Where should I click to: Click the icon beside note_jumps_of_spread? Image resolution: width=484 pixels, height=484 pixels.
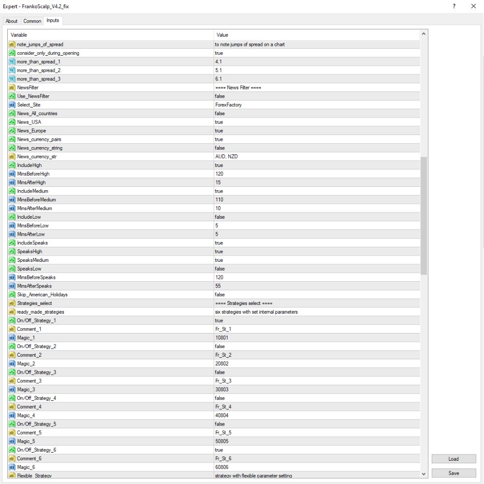click(12, 45)
